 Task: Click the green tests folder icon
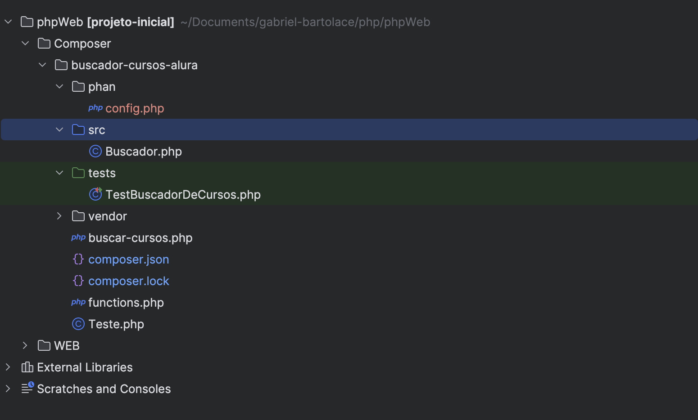tap(78, 173)
